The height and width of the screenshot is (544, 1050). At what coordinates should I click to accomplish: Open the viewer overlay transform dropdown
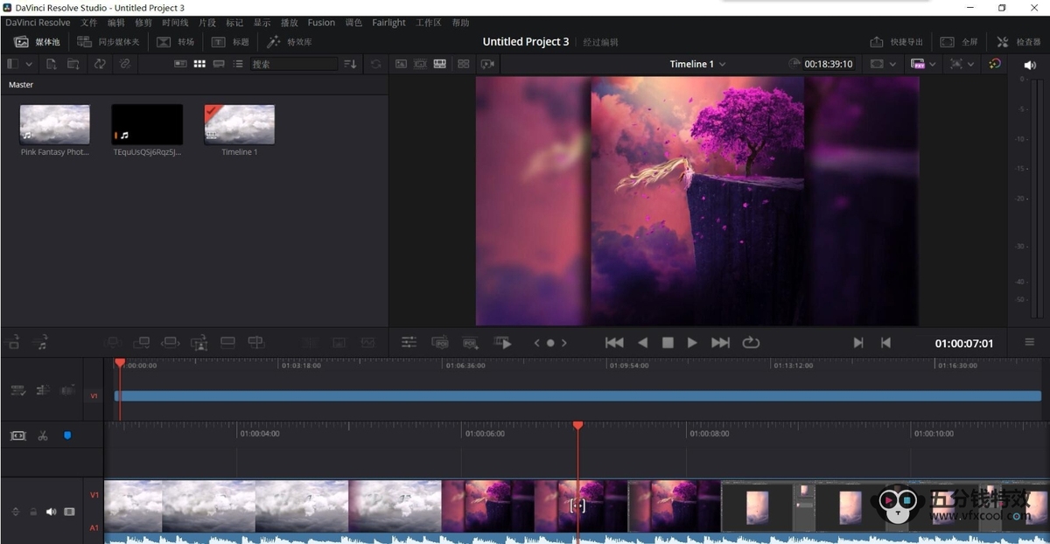(x=962, y=64)
